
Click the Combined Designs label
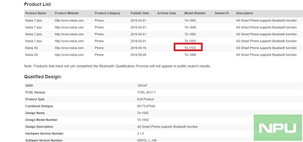(39, 106)
